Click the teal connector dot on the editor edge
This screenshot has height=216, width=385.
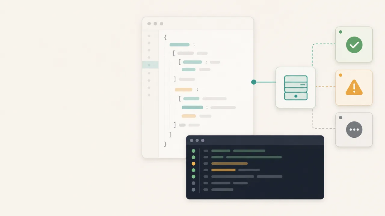pyautogui.click(x=254, y=82)
